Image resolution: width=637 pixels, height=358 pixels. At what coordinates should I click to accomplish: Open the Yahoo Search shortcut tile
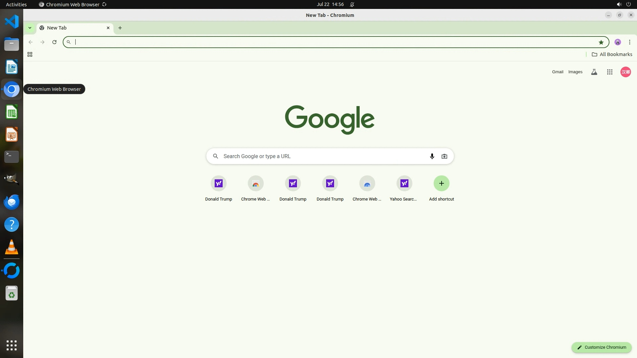point(404,183)
